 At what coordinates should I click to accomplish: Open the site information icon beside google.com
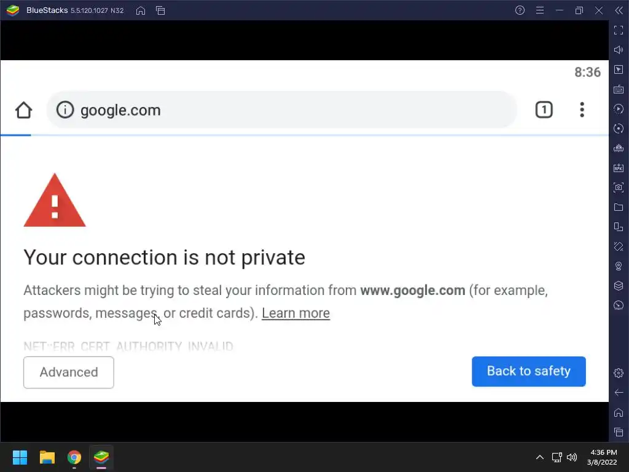(64, 110)
